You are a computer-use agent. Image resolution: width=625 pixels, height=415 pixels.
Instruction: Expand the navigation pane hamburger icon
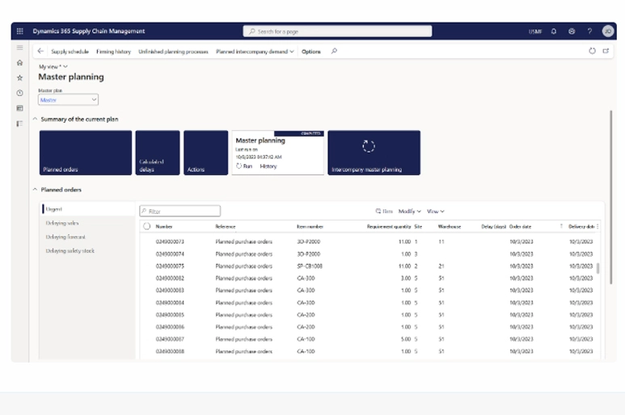(20, 48)
